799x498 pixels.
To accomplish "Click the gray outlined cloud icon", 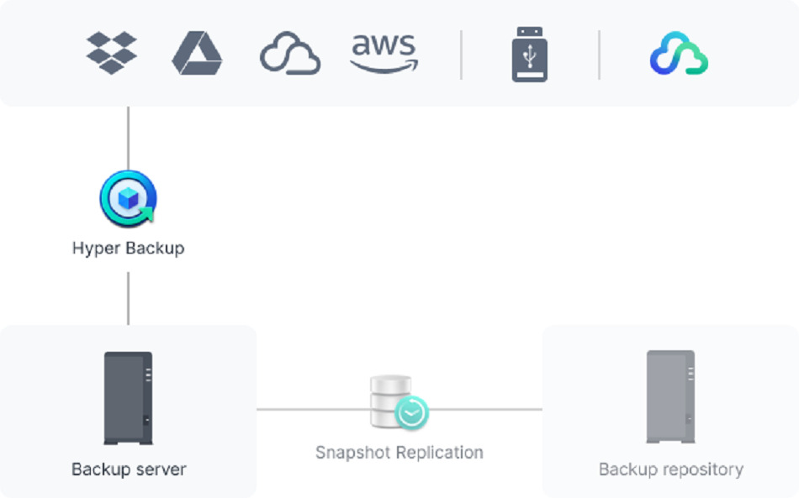I will (x=289, y=54).
